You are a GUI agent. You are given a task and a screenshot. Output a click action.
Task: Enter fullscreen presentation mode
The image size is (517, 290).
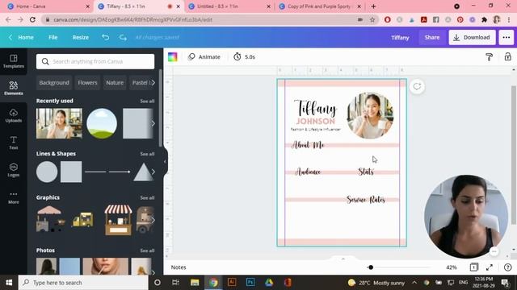pyautogui.click(x=490, y=267)
